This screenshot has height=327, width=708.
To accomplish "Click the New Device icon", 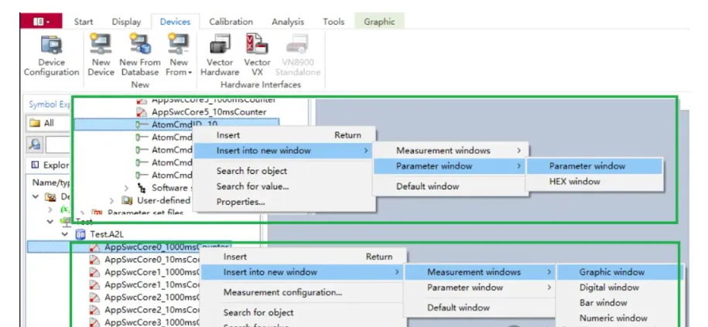I will [x=101, y=55].
